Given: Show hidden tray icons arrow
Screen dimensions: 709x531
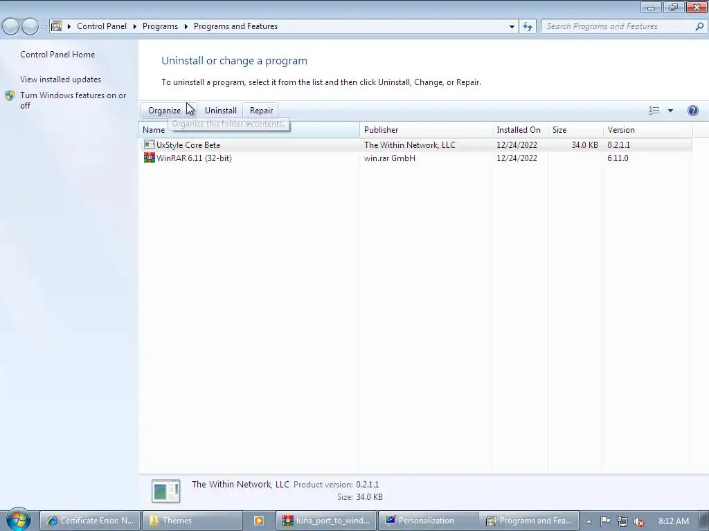Looking at the screenshot, I should [589, 521].
